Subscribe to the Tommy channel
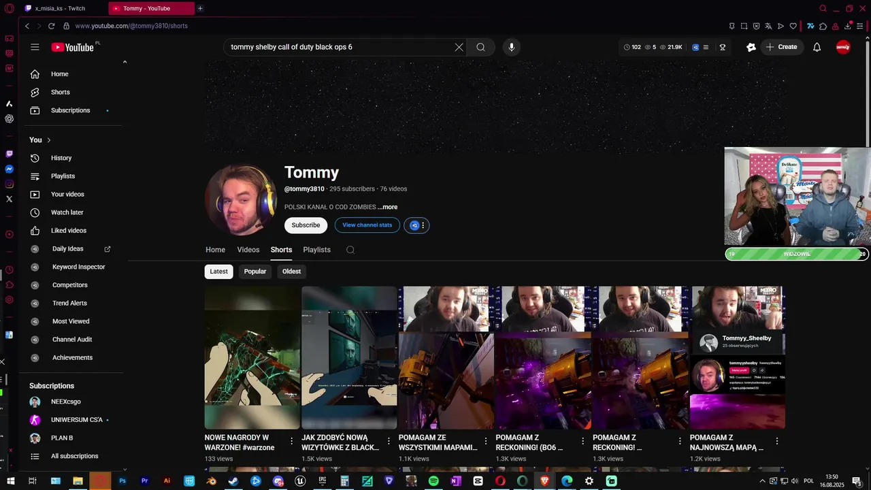The width and height of the screenshot is (871, 490). tap(306, 225)
